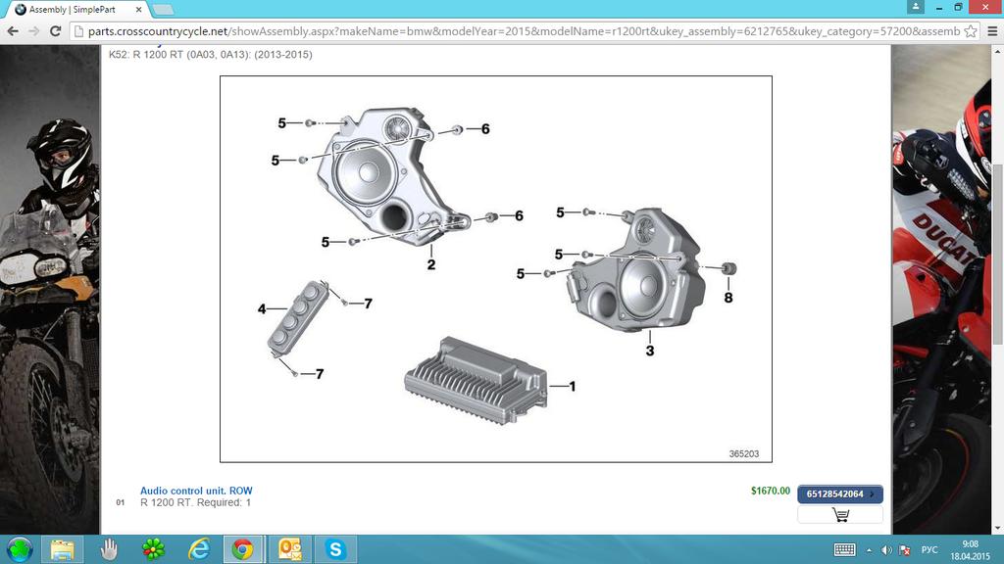Switch the РУС input language indicator
Image resolution: width=1004 pixels, height=564 pixels.
click(930, 549)
